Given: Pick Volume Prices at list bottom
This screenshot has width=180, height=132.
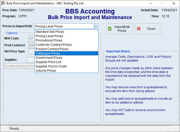Looking at the screenshot, I should point(46,71).
